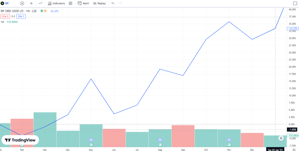
Task: Open chart settings gear at bottom right
Action: (x=294, y=149)
